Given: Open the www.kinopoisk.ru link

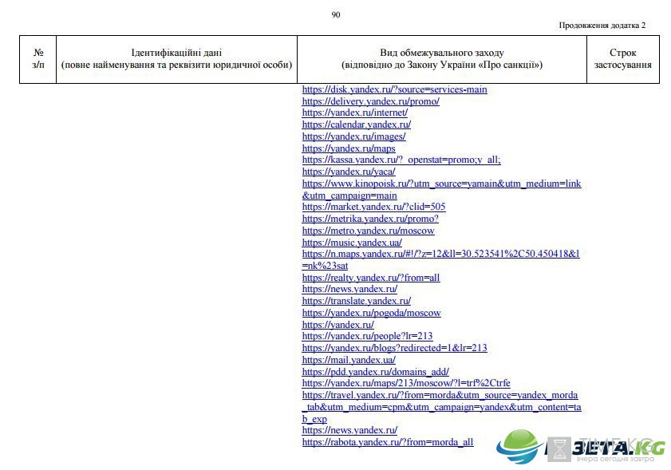Looking at the screenshot, I should click(442, 190).
